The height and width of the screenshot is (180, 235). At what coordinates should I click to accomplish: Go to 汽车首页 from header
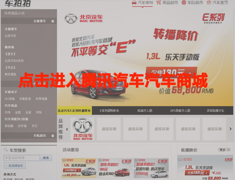[217, 3]
